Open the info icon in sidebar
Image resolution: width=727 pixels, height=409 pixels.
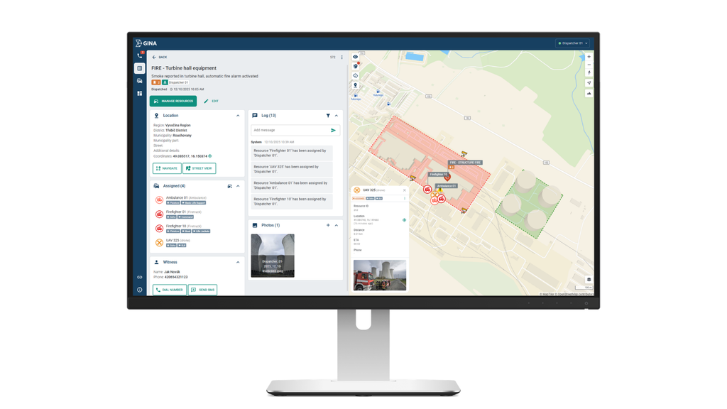point(140,290)
